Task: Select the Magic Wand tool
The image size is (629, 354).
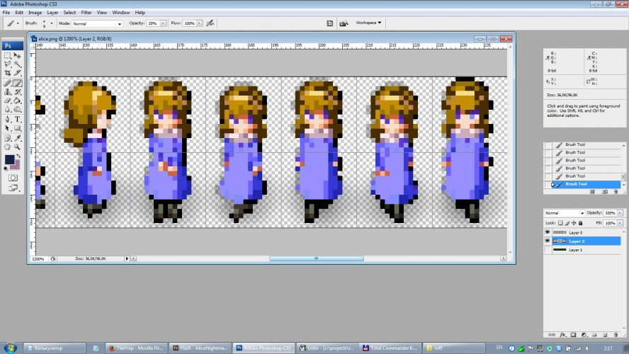Action: (x=17, y=64)
